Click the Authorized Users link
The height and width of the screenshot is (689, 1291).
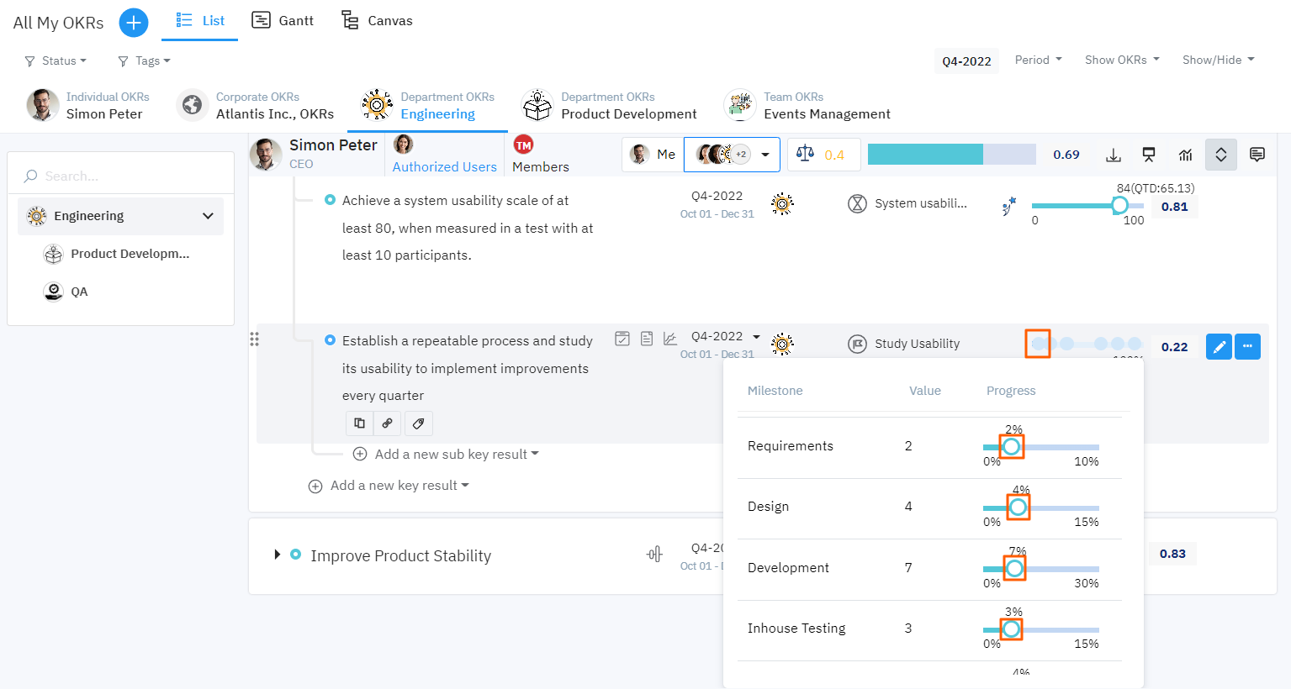(x=444, y=166)
